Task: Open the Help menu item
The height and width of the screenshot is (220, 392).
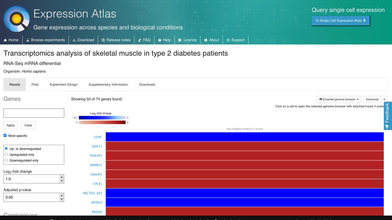Action: click(x=164, y=40)
